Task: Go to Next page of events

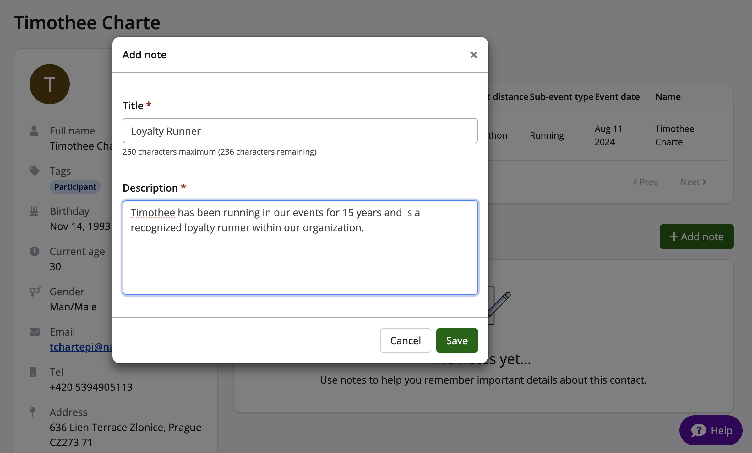Action: [693, 182]
